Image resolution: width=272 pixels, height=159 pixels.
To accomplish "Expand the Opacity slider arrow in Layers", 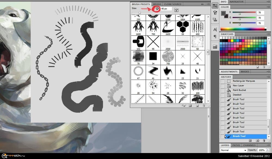I will [268, 150].
